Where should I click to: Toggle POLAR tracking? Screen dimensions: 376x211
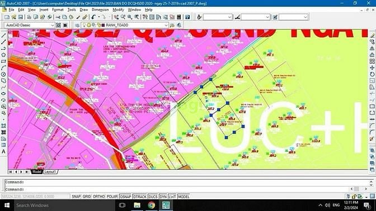pos(112,196)
